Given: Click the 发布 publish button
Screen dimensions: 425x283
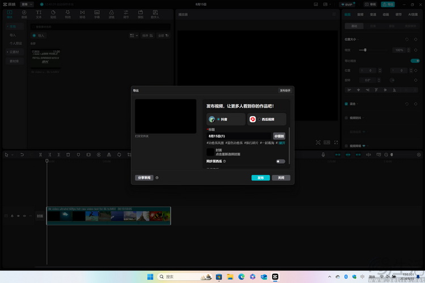Looking at the screenshot, I should click(261, 178).
